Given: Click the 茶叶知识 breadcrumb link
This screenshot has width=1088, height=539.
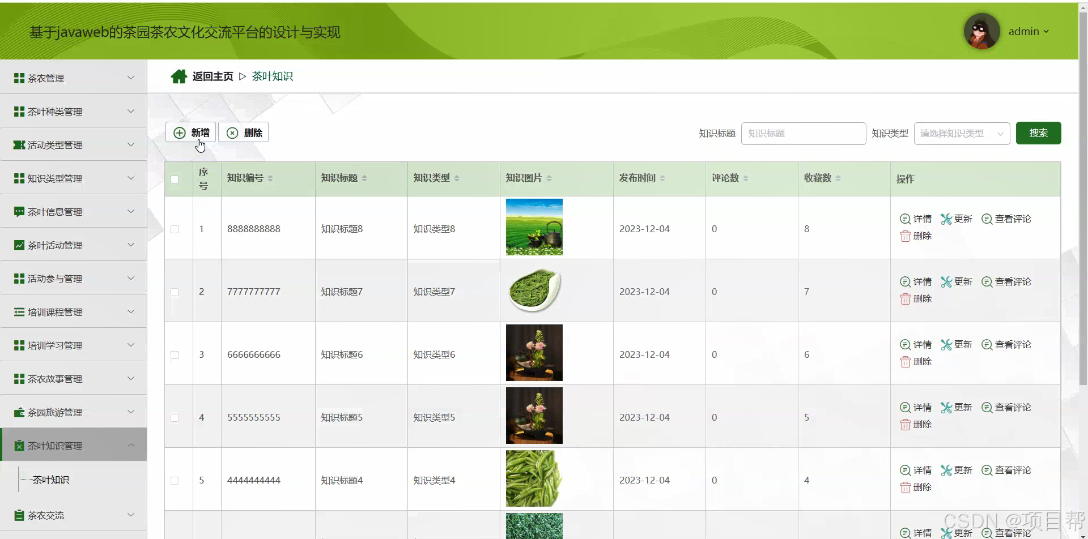Looking at the screenshot, I should click(x=273, y=76).
